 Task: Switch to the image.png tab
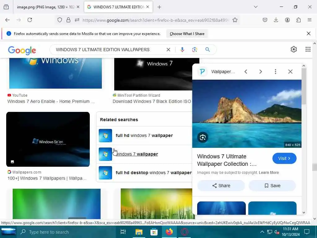point(45,7)
